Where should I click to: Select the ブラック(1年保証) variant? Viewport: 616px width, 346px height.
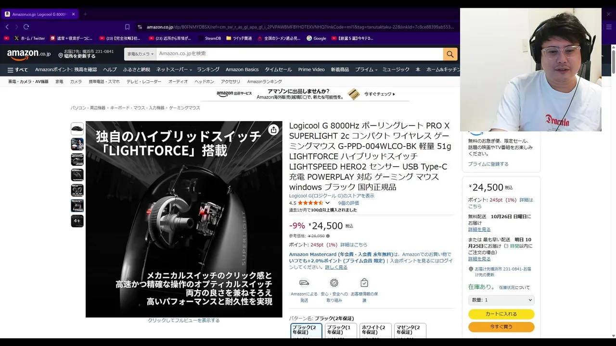click(341, 331)
